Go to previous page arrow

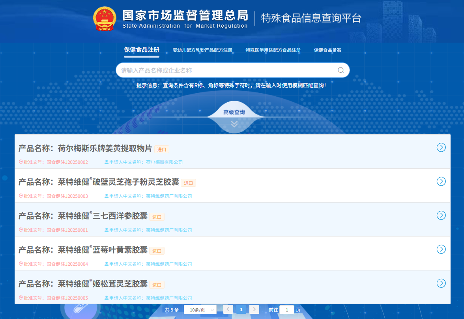point(228,309)
